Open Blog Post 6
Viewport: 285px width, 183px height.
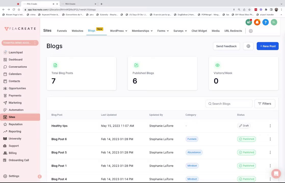pos(59,139)
